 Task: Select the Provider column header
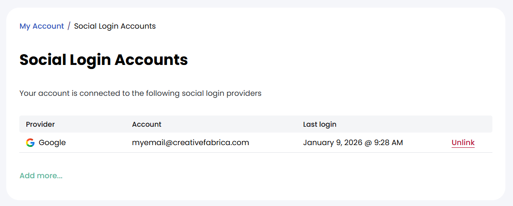[x=40, y=124]
